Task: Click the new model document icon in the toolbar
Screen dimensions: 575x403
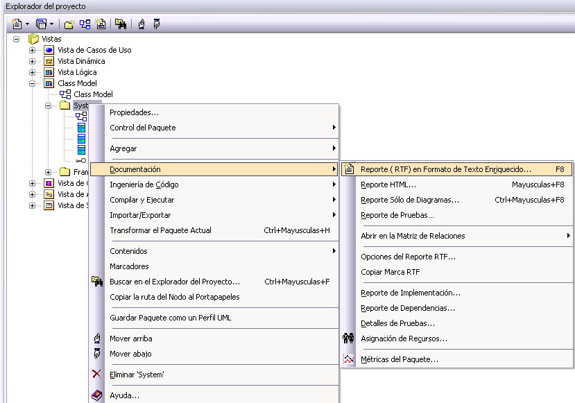Action: [x=17, y=24]
